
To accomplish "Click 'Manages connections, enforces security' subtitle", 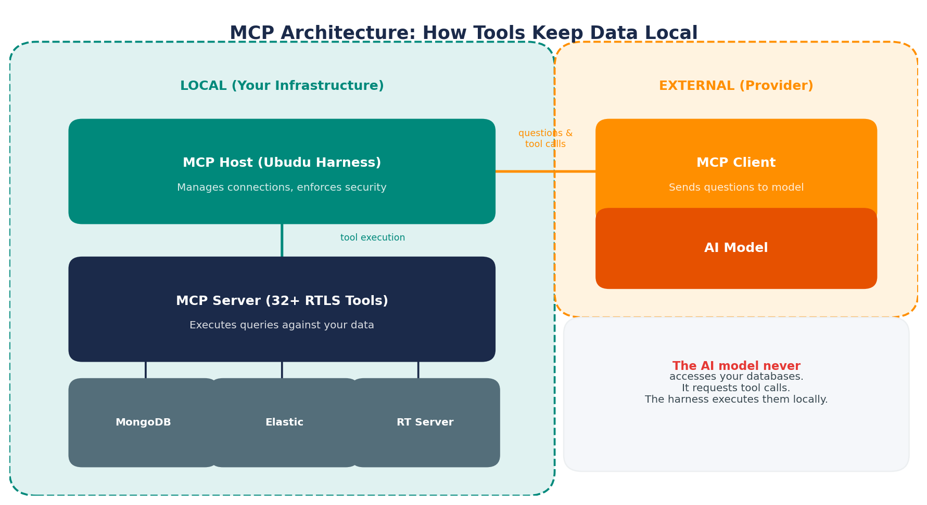I will tap(282, 188).
